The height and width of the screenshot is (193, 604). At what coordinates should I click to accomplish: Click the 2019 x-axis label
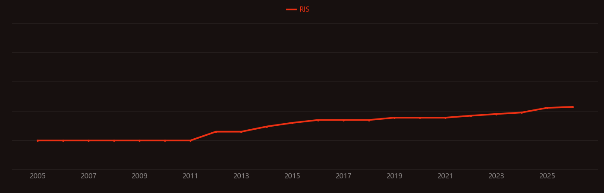394,176
